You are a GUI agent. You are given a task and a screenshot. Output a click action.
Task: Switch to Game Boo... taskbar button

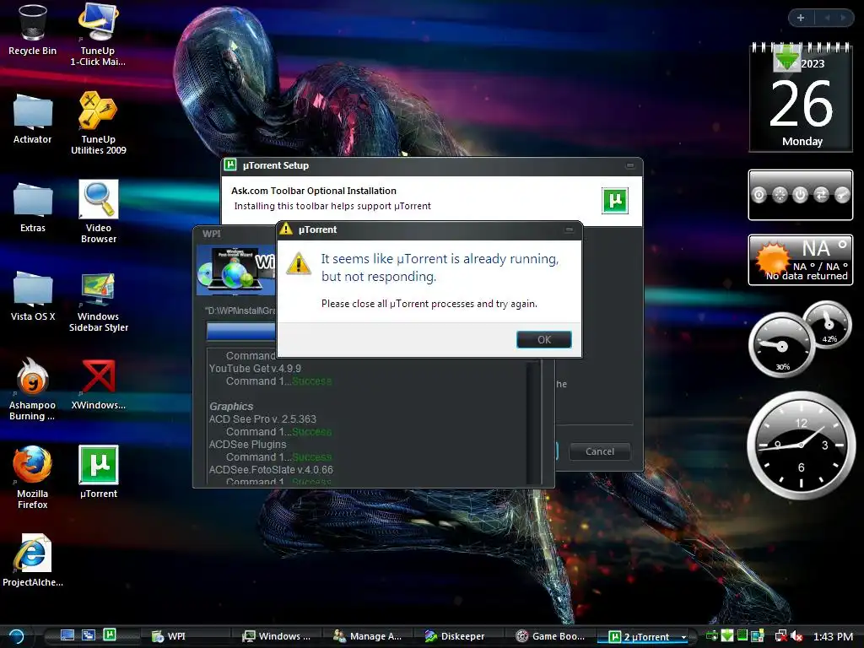[x=552, y=636]
